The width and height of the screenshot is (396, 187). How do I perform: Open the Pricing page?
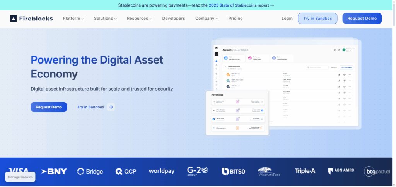click(x=236, y=19)
